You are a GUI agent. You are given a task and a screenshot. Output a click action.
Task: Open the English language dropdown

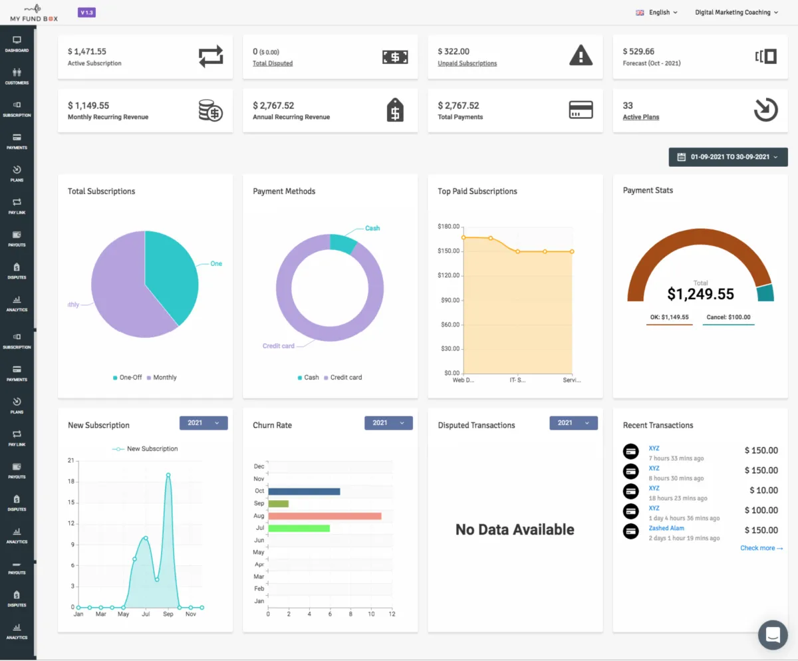[x=657, y=13]
